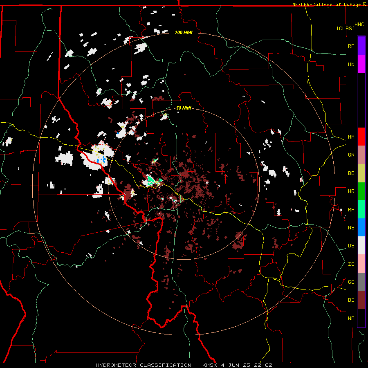
Task: Click the 100 NMI range ring label
Action: [184, 32]
